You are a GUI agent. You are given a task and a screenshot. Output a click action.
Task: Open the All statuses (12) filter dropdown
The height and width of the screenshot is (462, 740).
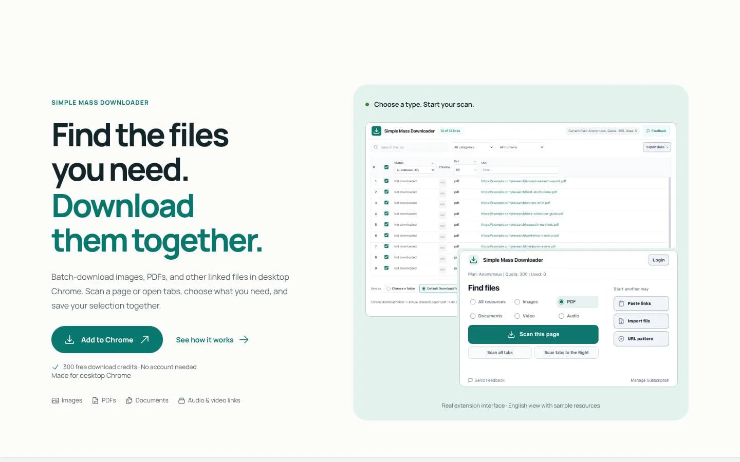click(x=415, y=170)
